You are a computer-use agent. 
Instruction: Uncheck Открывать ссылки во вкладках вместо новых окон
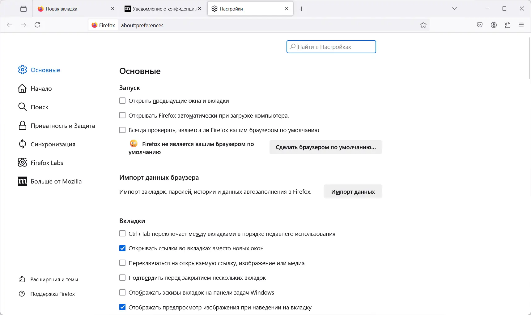click(x=122, y=248)
